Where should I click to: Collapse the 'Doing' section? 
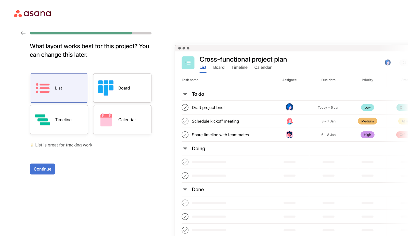point(185,148)
